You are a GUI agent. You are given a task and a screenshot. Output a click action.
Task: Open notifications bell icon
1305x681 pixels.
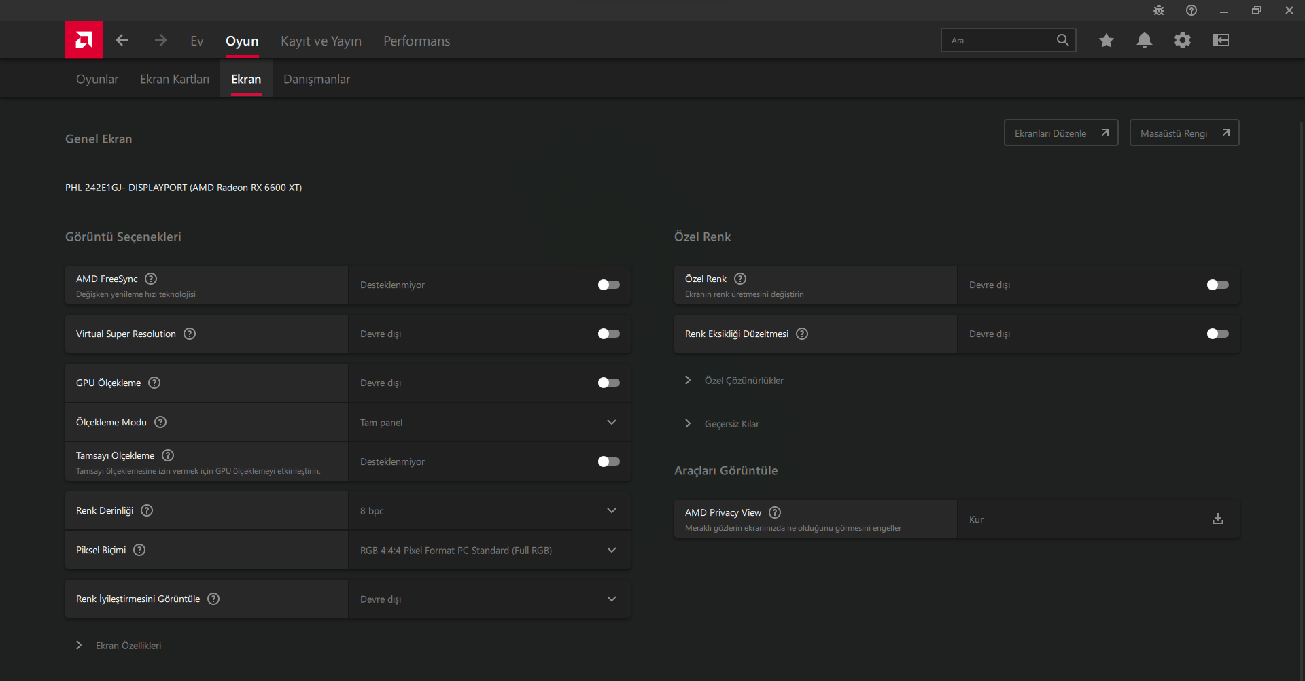[x=1144, y=40]
